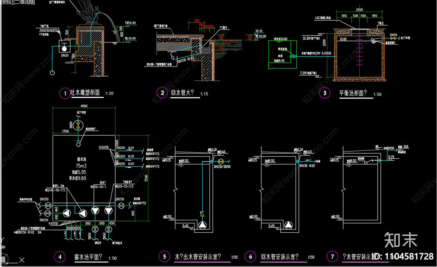The height and width of the screenshot is (267, 437).
Task: Select the 蓄水池平面? drawing title
Action: (88, 257)
